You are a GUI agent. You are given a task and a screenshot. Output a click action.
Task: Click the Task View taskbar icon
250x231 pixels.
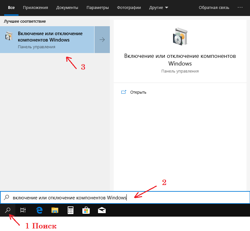click(23, 210)
